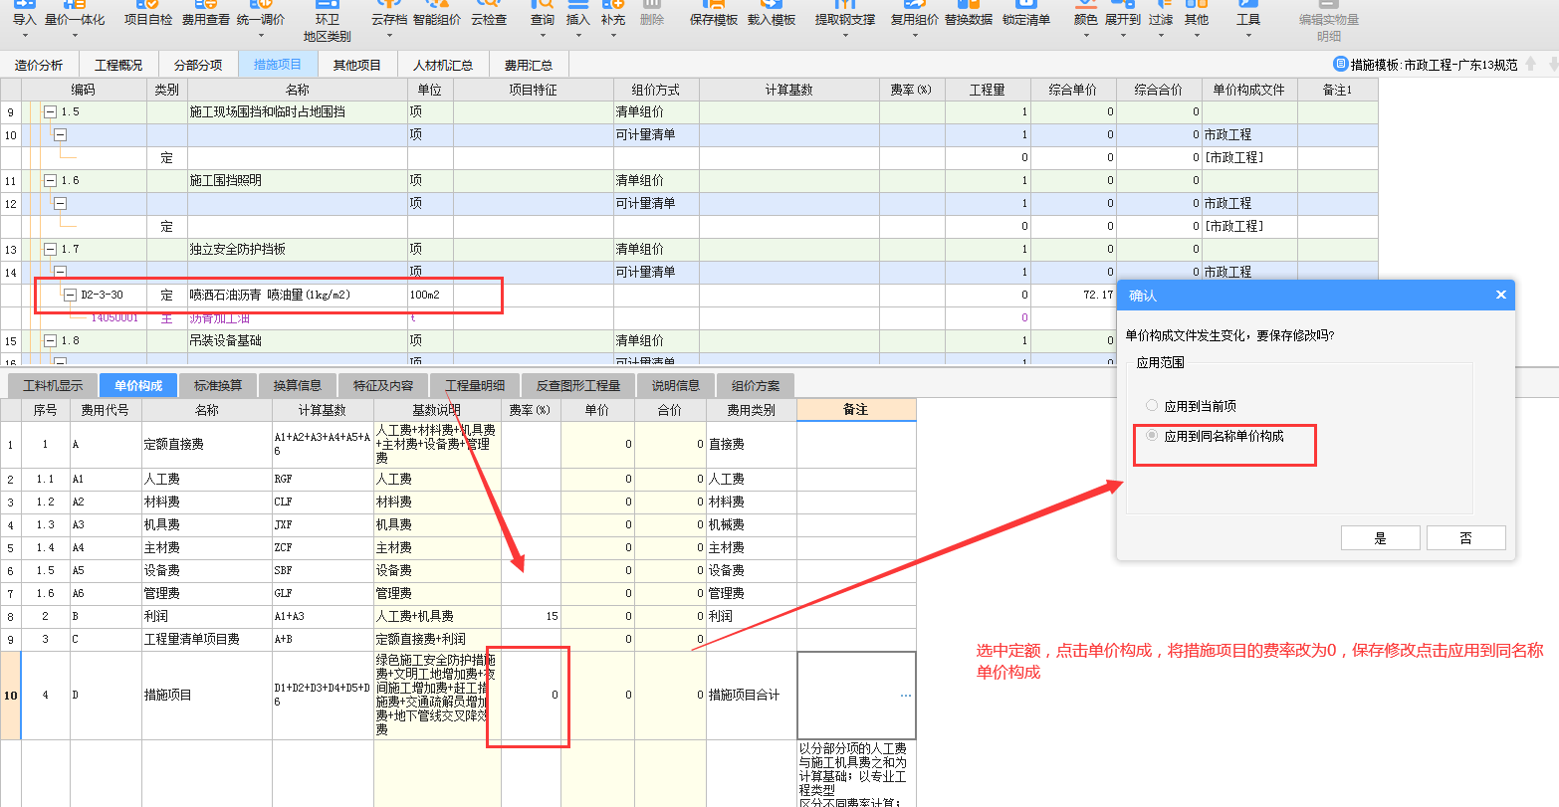Screen dimensions: 1559x807
Task: Click 施工现场围挡和临时占地围挡 cell
Action: 297,112
